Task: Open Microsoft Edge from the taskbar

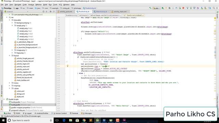Action: coord(64,120)
